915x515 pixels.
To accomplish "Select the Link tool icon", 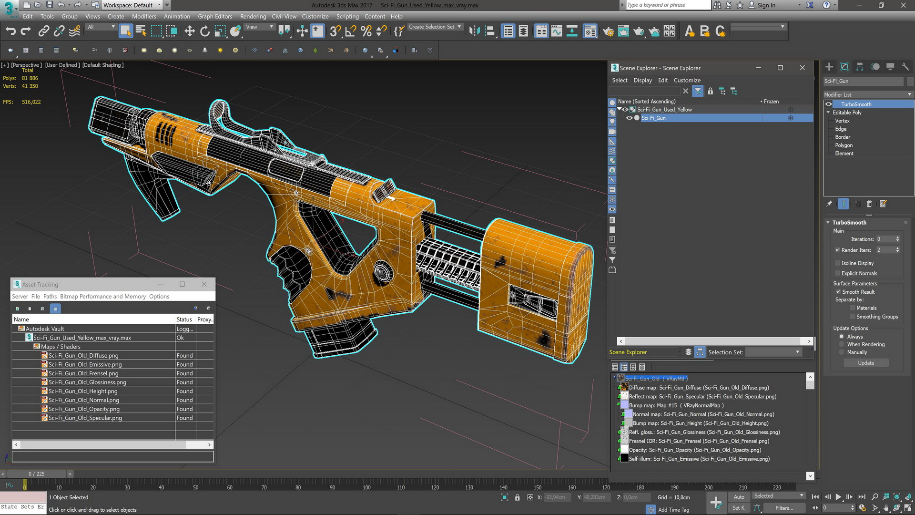I will tap(44, 31).
